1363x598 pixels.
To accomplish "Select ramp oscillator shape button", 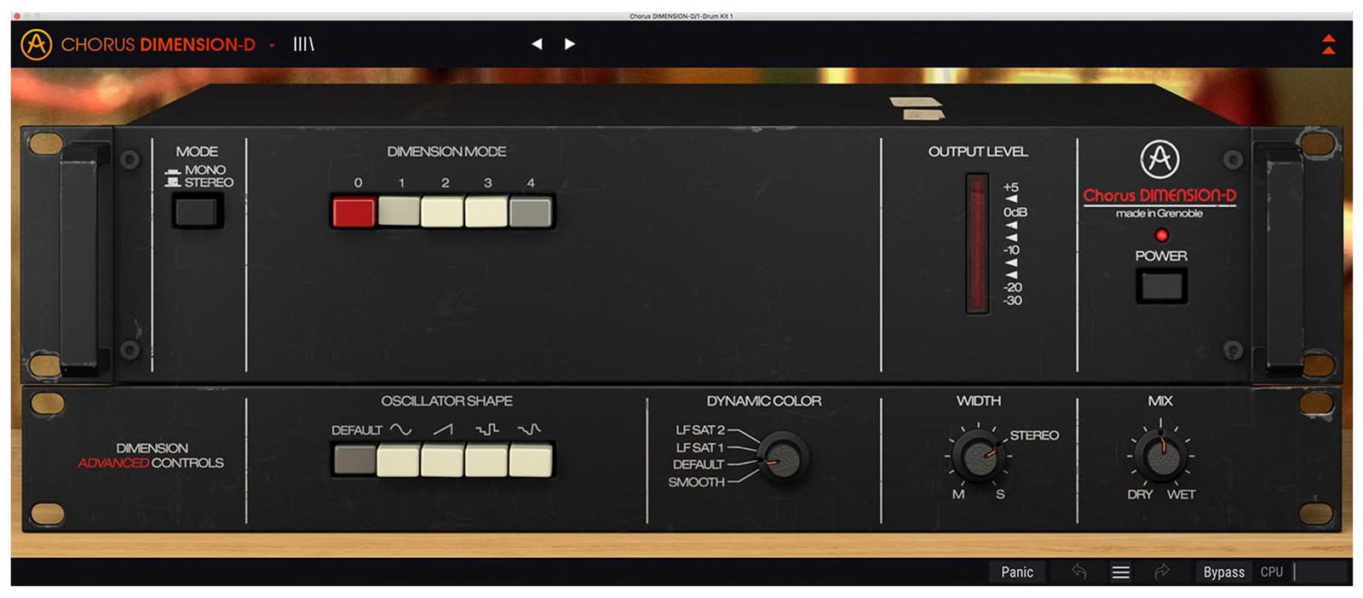I will 442,461.
